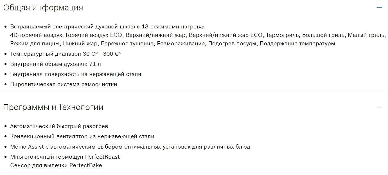The image size is (388, 175).
Task: Click the Внутренний объём духовки line
Action: (x=55, y=64)
